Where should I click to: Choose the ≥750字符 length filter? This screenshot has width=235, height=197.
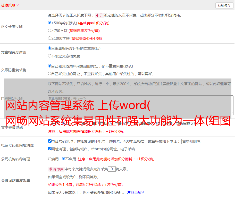click(x=49, y=31)
